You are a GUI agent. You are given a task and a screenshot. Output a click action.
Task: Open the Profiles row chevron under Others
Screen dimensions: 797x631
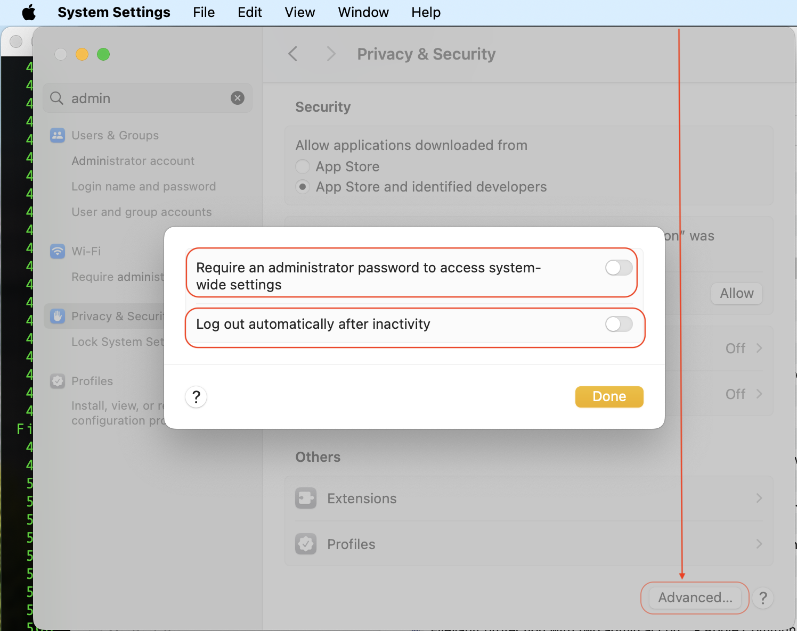point(759,544)
